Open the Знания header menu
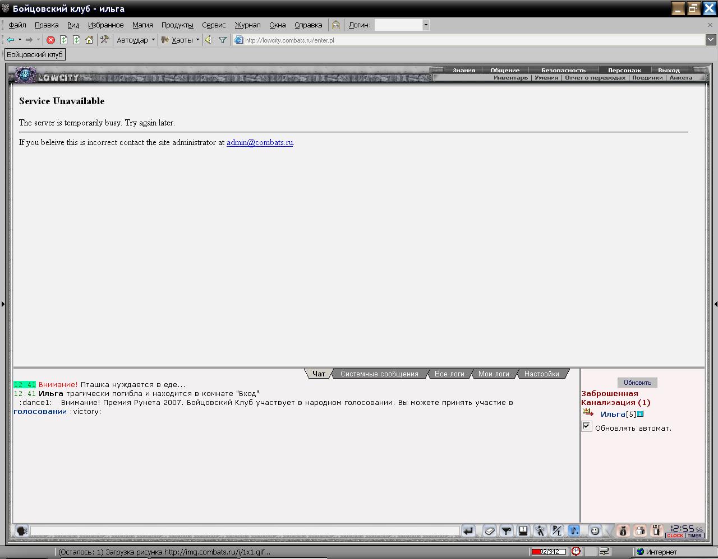718x559 pixels. [x=464, y=71]
